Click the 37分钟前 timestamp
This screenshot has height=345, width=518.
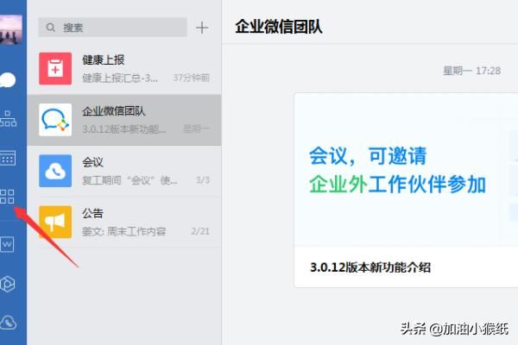tap(192, 78)
